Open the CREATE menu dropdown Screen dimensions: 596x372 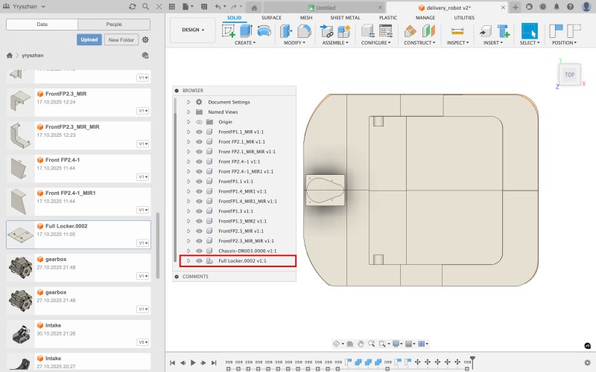(x=245, y=42)
